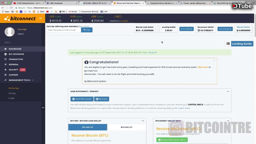Click the Show IP link
The image size is (256, 144).
pos(153,52)
